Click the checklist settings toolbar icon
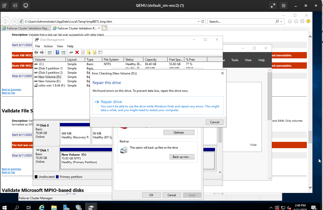Viewport: 323px width, 210px height. coord(100,52)
